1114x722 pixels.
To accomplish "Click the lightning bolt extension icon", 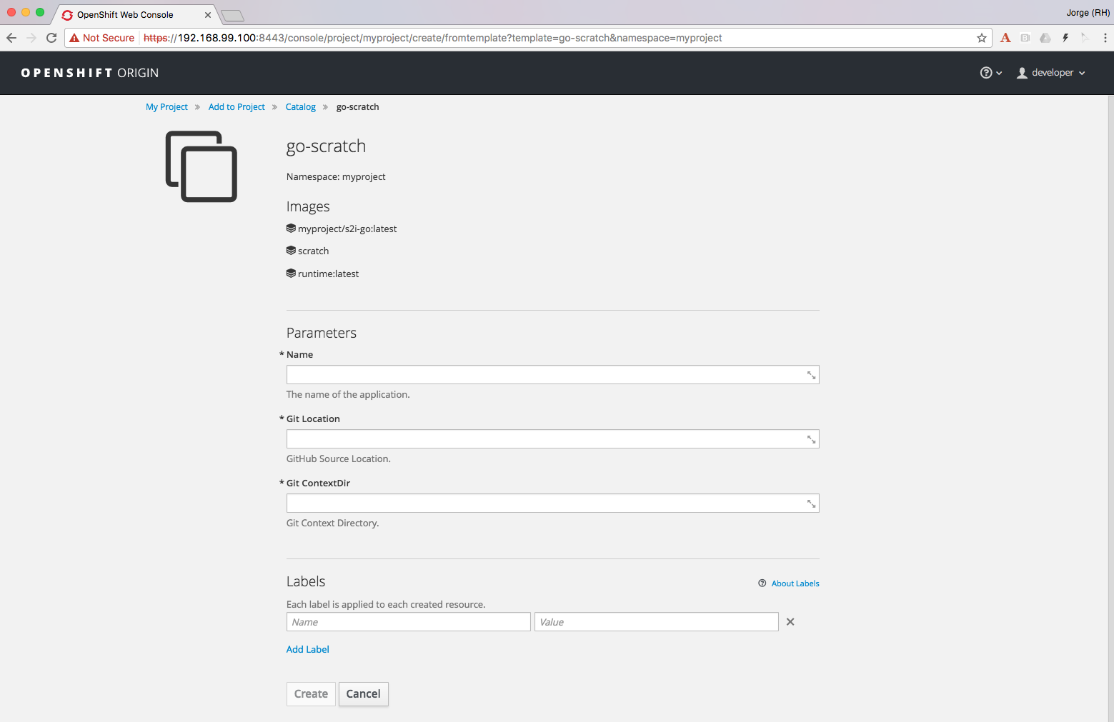I will click(x=1065, y=38).
